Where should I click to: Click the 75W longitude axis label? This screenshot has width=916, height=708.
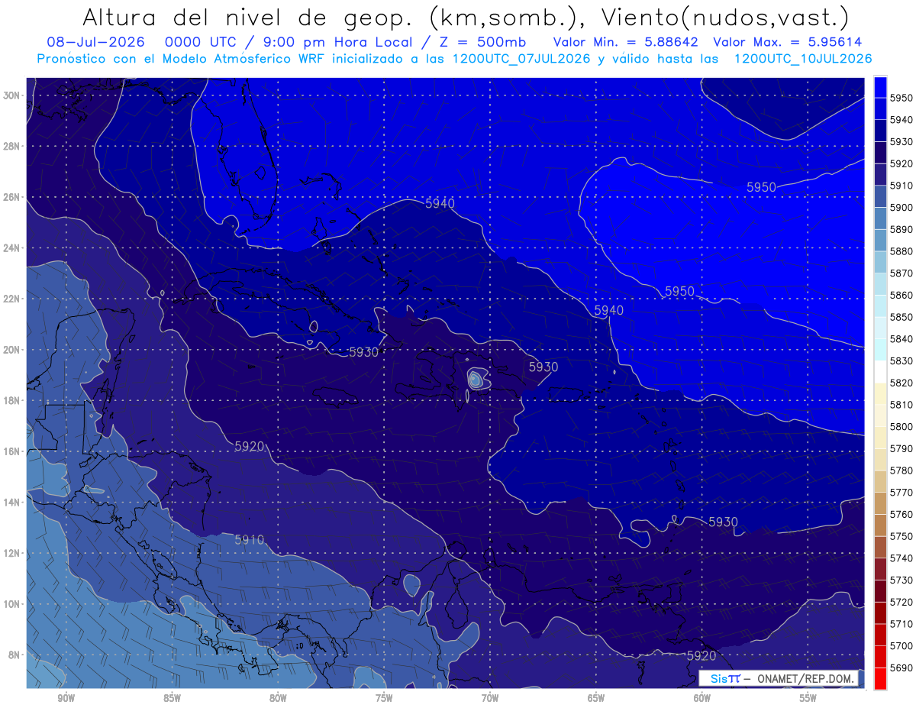[384, 698]
